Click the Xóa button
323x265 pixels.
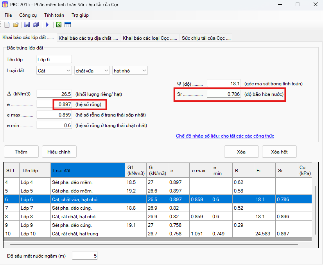pyautogui.click(x=241, y=152)
